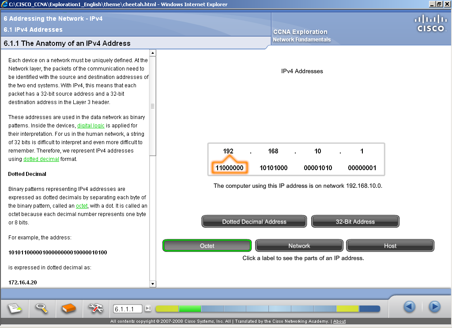Click the Dotted Decimal bold heading

[x=27, y=174]
